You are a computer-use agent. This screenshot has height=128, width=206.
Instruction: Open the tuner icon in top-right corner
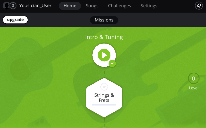(x=199, y=6)
